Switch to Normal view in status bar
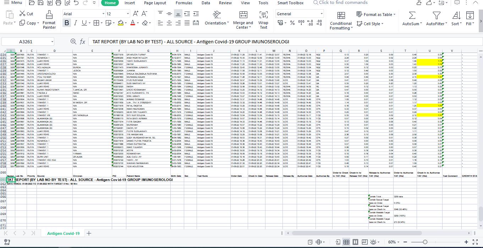This screenshot has width=483, height=248. [x=346, y=242]
